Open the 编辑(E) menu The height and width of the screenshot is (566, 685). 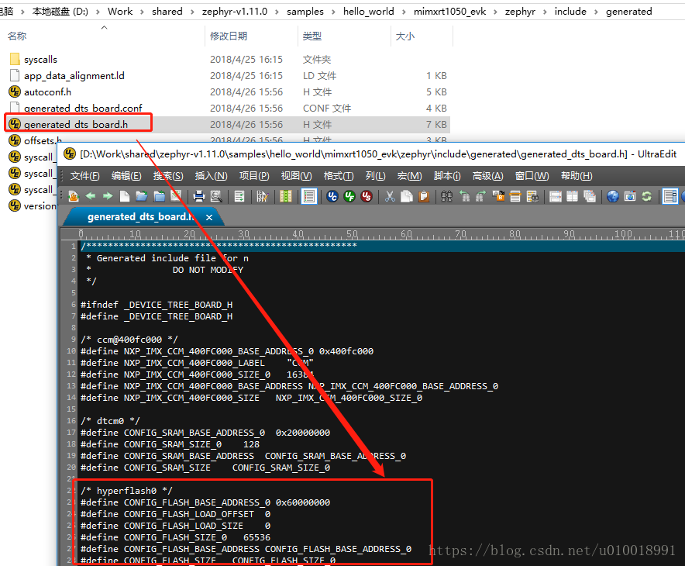[x=126, y=176]
